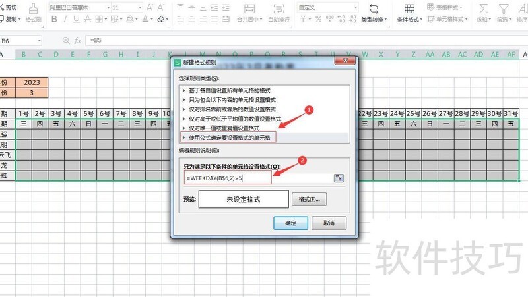The height and width of the screenshot is (297, 528).
Task: Align cell content to the bottom
Action: tap(203, 7)
